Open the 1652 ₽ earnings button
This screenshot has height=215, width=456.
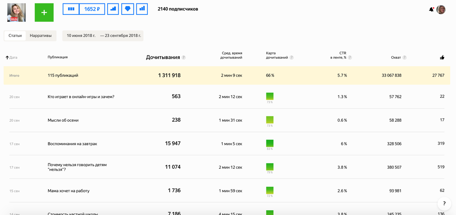click(92, 9)
